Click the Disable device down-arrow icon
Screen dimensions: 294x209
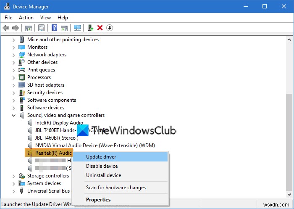(110, 28)
